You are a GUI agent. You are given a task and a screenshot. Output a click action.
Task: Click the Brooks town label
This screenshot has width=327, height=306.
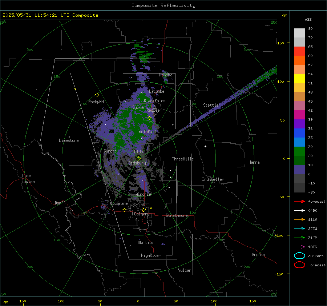(x=258, y=255)
